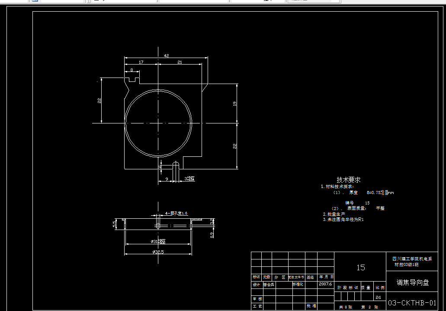Select drawing number 03-CKTHB-01

tap(412, 302)
